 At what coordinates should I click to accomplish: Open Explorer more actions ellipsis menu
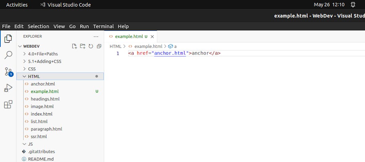(x=96, y=36)
